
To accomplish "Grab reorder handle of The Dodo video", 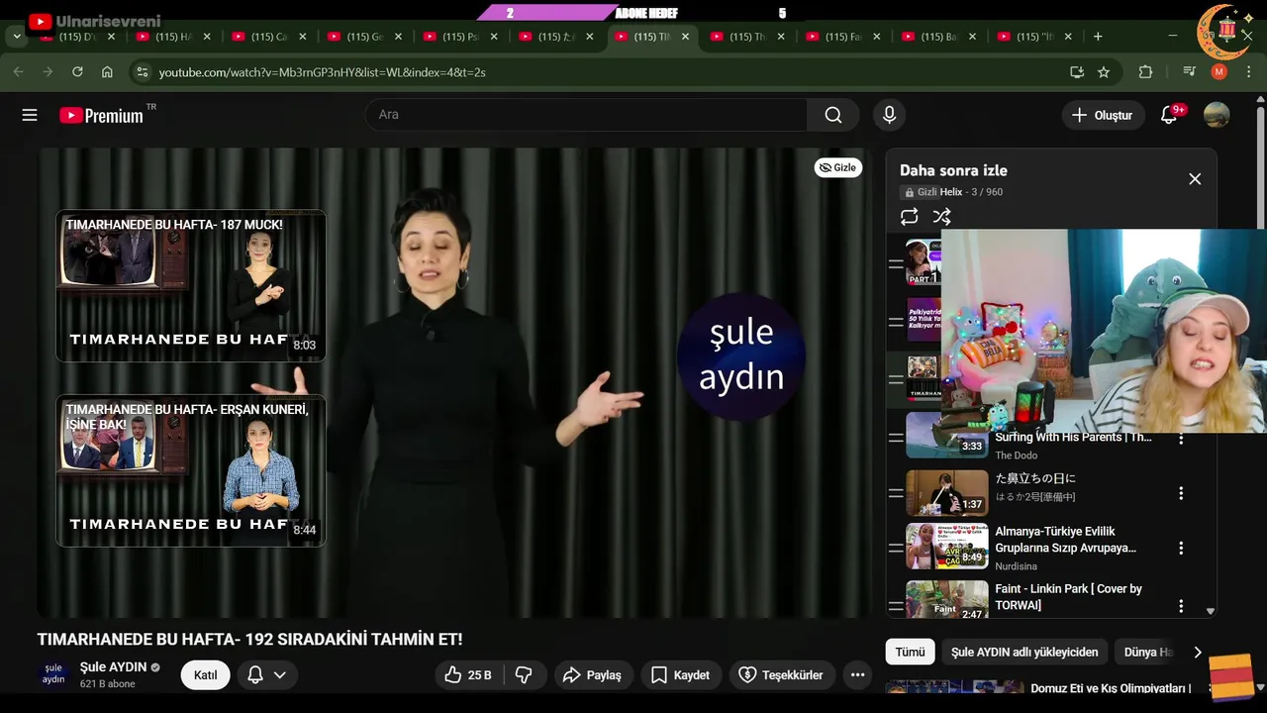I will click(x=896, y=437).
